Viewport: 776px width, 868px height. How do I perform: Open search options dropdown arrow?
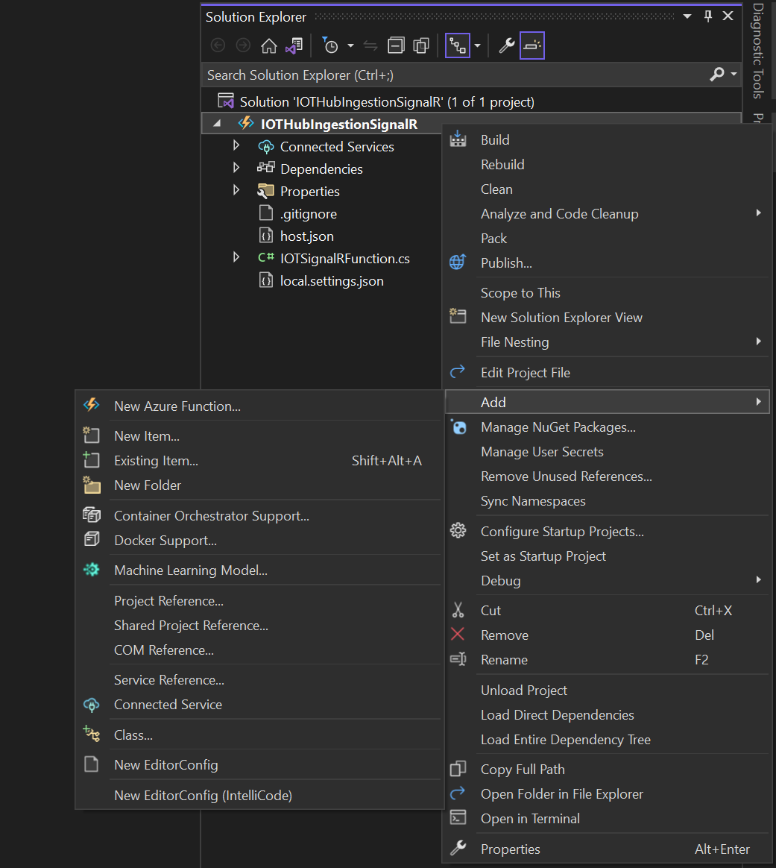click(734, 74)
